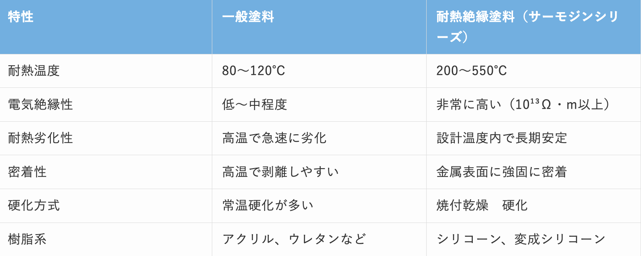Image resolution: width=641 pixels, height=256 pixels.
Task: Select the 樹脂系 row label
Action: click(106, 239)
